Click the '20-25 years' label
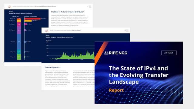The image size is (194, 109). coord(12,21)
